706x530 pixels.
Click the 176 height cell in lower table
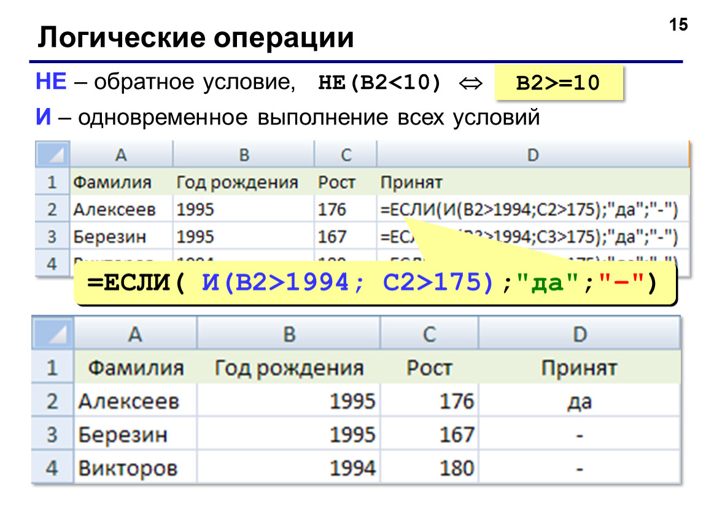(x=429, y=401)
